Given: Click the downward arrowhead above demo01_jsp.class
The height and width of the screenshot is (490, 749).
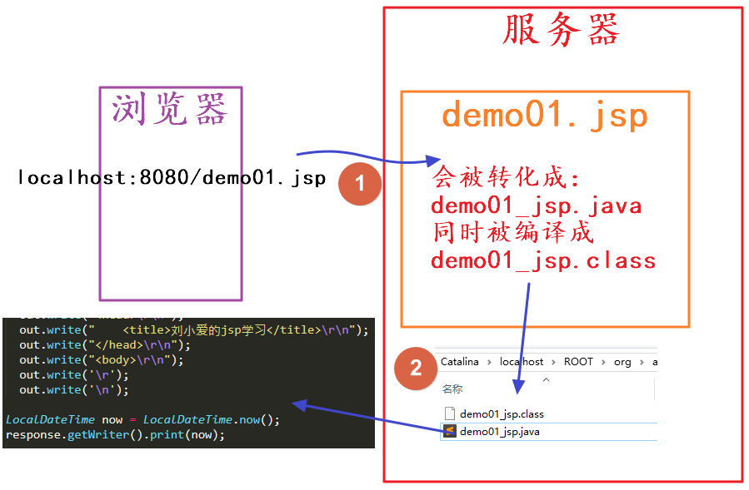Looking at the screenshot, I should pos(518,387).
